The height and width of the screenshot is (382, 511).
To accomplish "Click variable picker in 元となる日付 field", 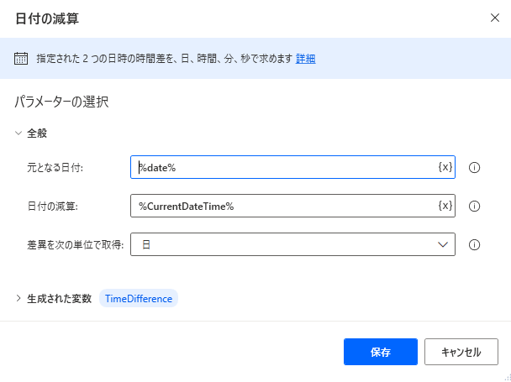I will pos(445,167).
